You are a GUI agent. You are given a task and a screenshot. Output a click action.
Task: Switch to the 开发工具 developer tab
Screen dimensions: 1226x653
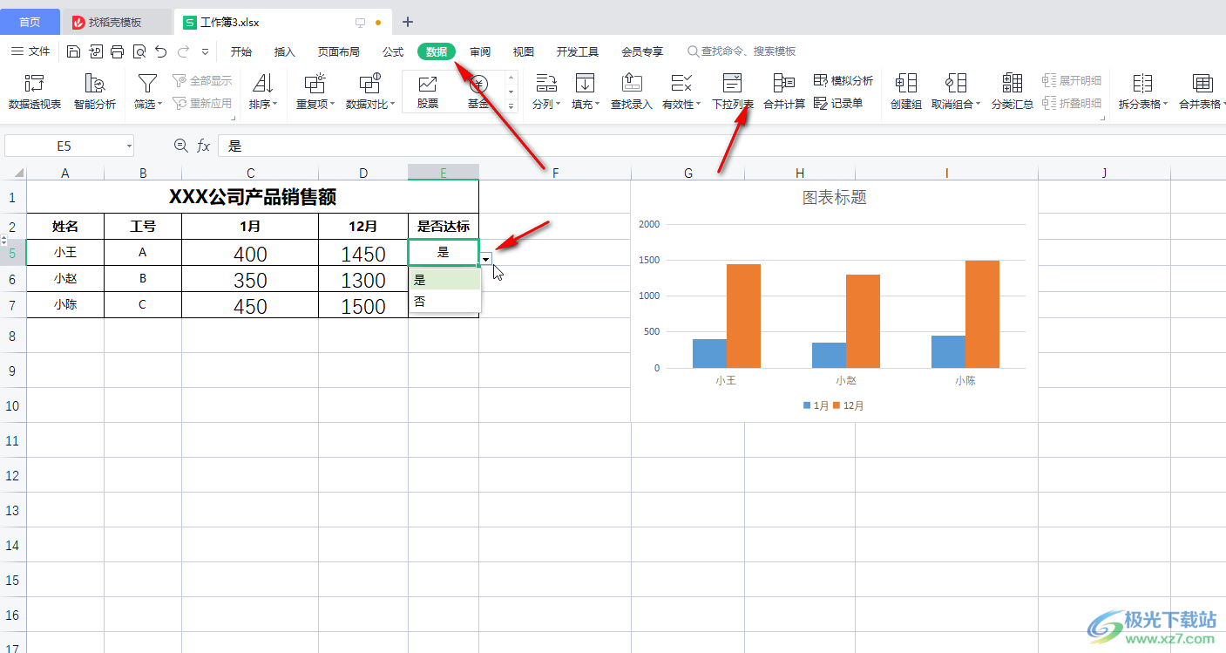pyautogui.click(x=578, y=51)
